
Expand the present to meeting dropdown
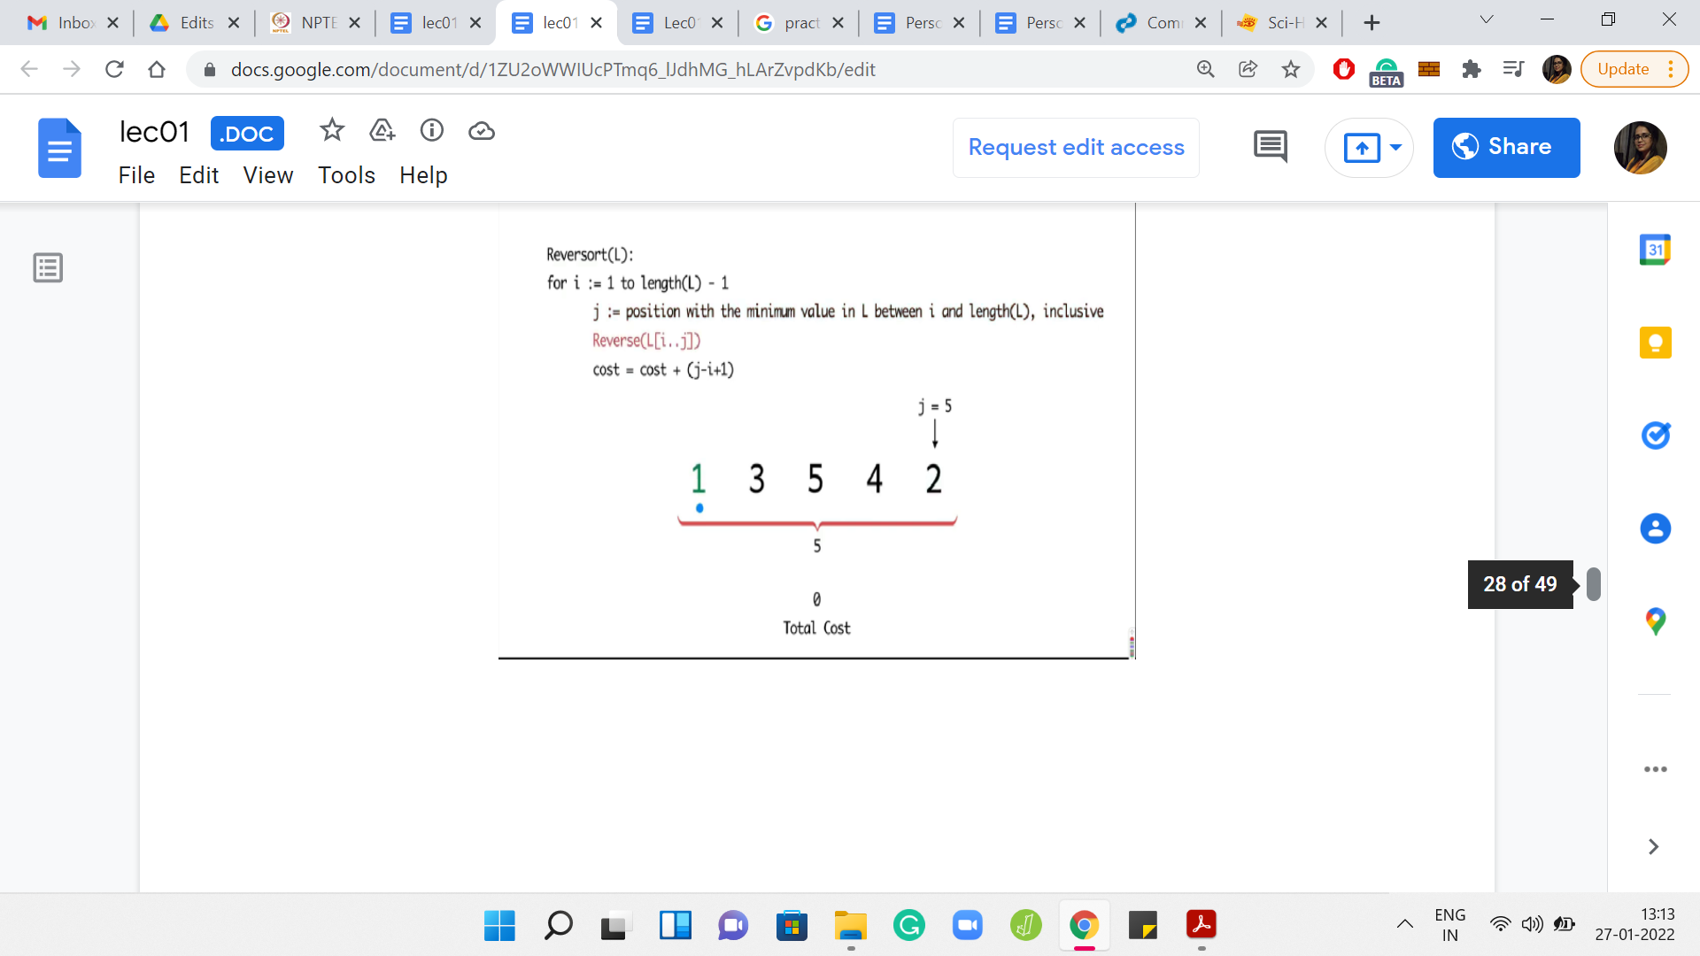point(1396,147)
